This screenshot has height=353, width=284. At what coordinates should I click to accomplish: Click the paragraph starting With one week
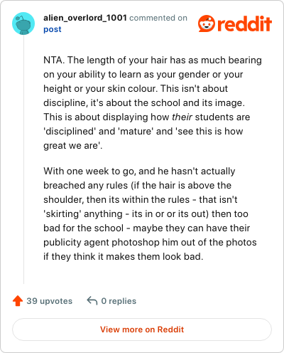pyautogui.click(x=150, y=214)
